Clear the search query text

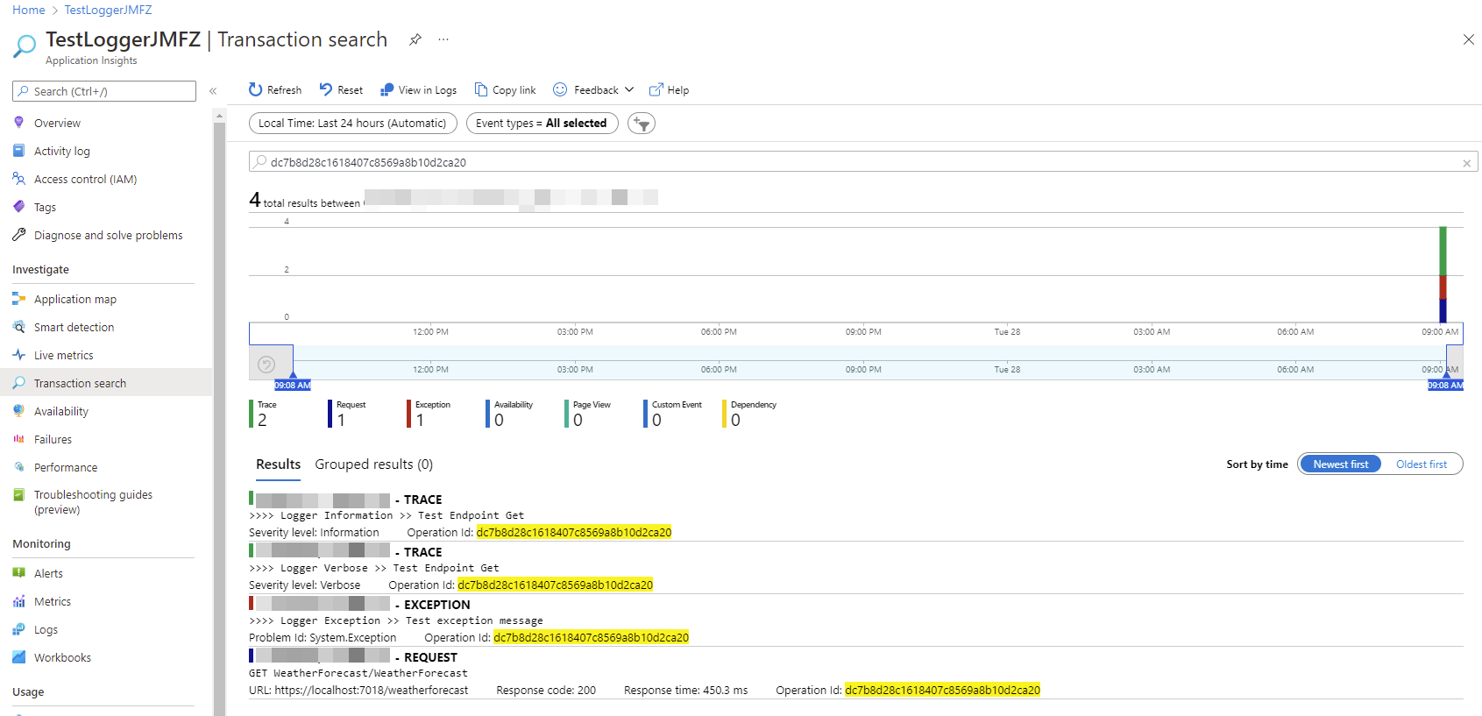point(1467,163)
